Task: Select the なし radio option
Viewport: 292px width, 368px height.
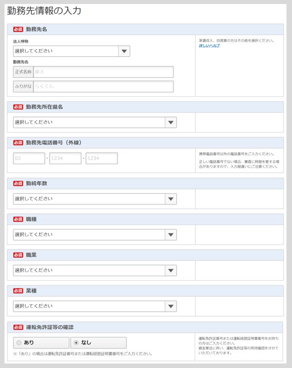Action: [98, 343]
